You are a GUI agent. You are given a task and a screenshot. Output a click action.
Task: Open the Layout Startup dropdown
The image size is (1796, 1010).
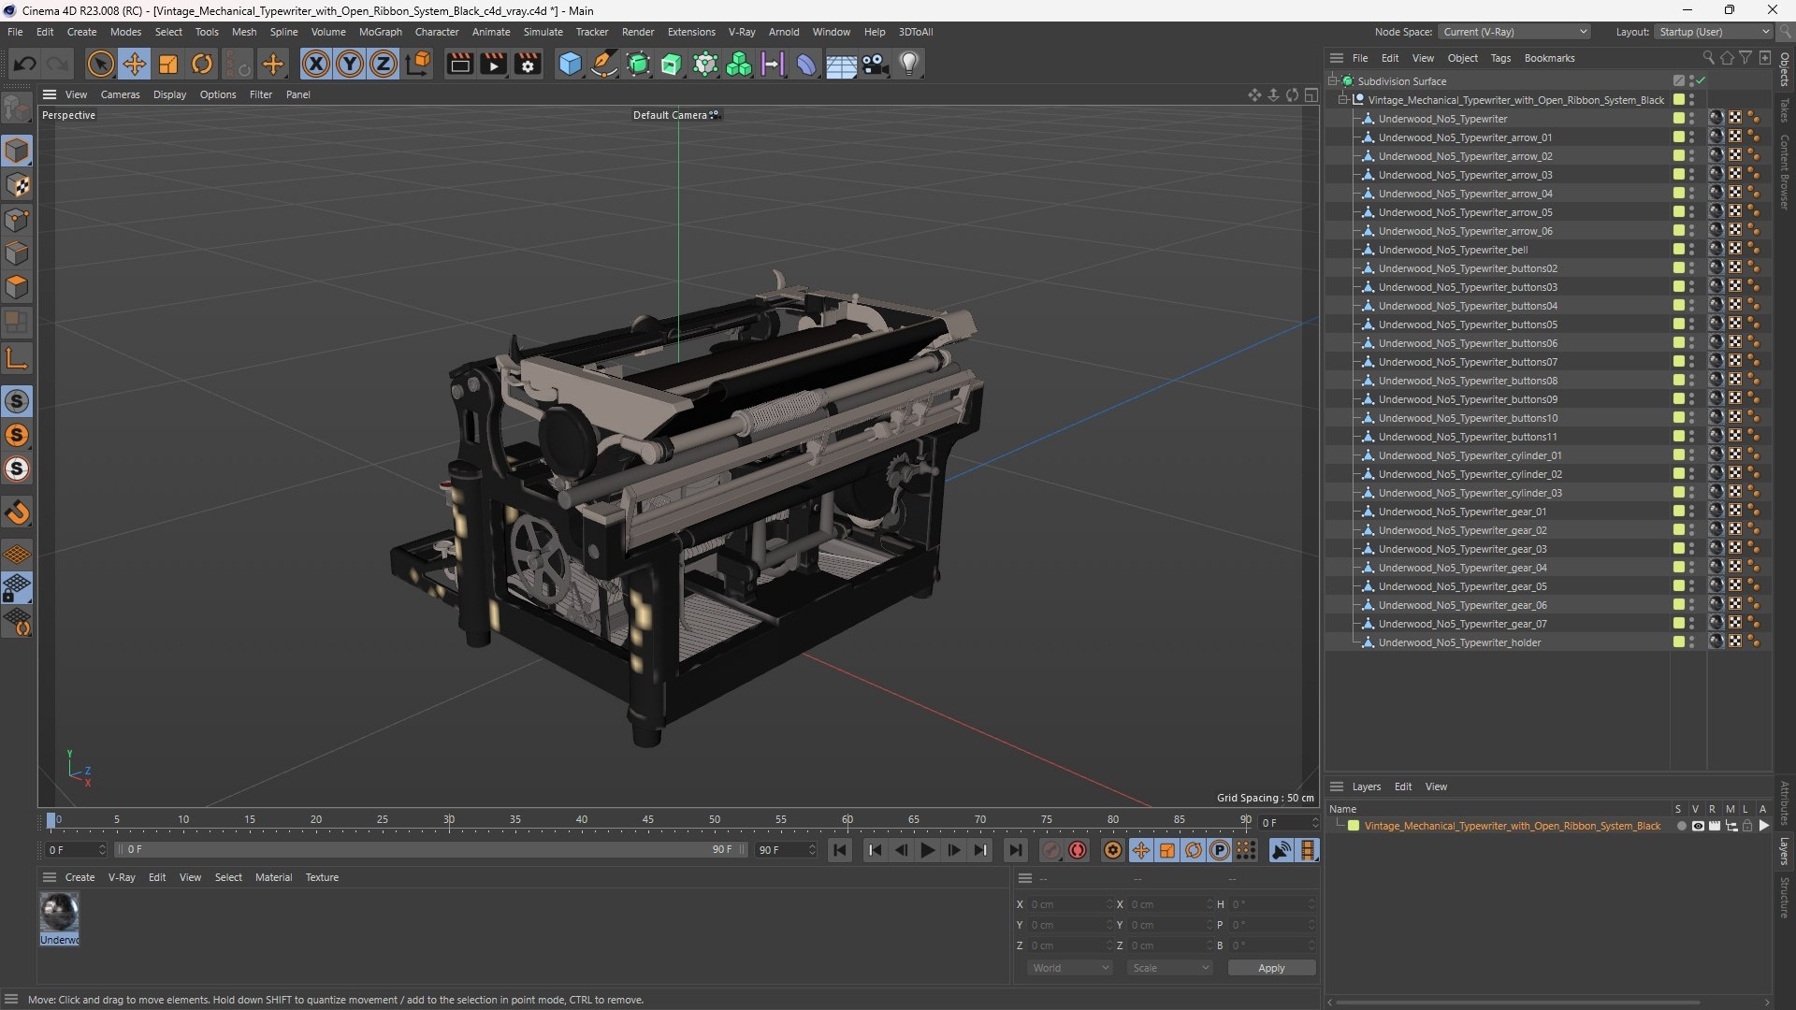pos(1713,32)
